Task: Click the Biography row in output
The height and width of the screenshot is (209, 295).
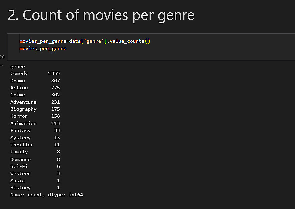Action: (23, 109)
